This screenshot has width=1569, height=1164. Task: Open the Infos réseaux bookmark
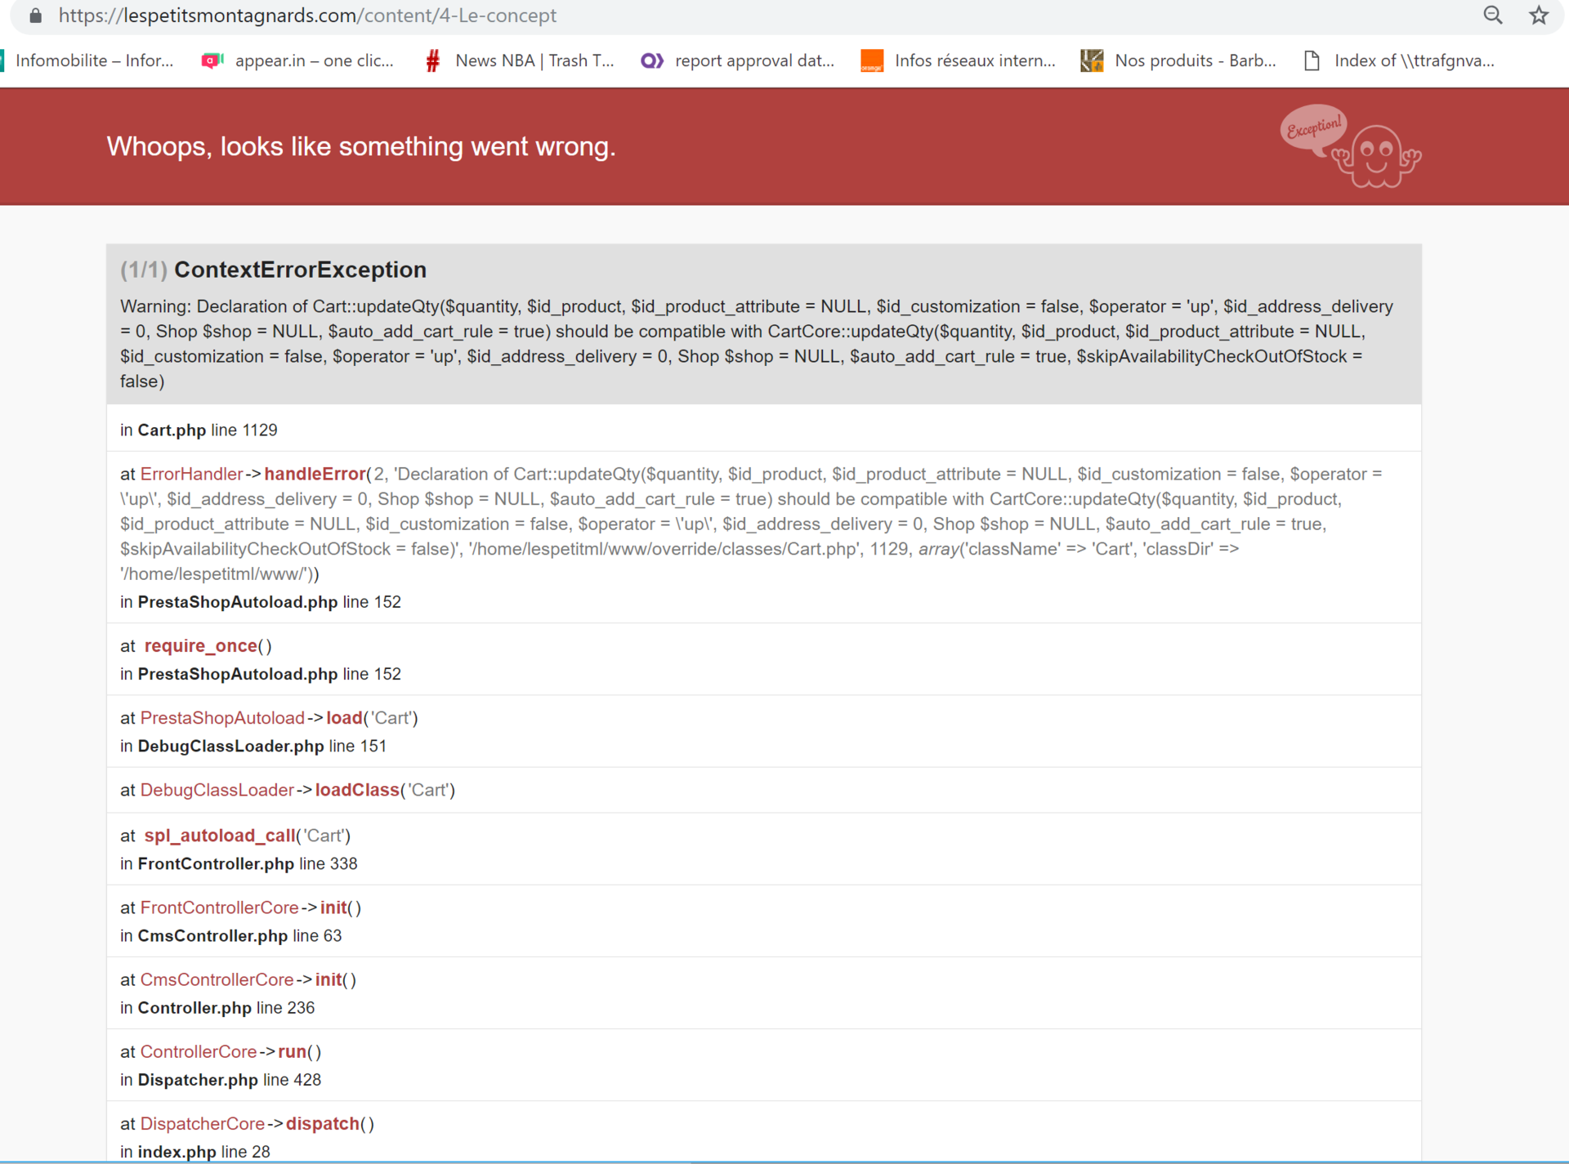point(958,60)
